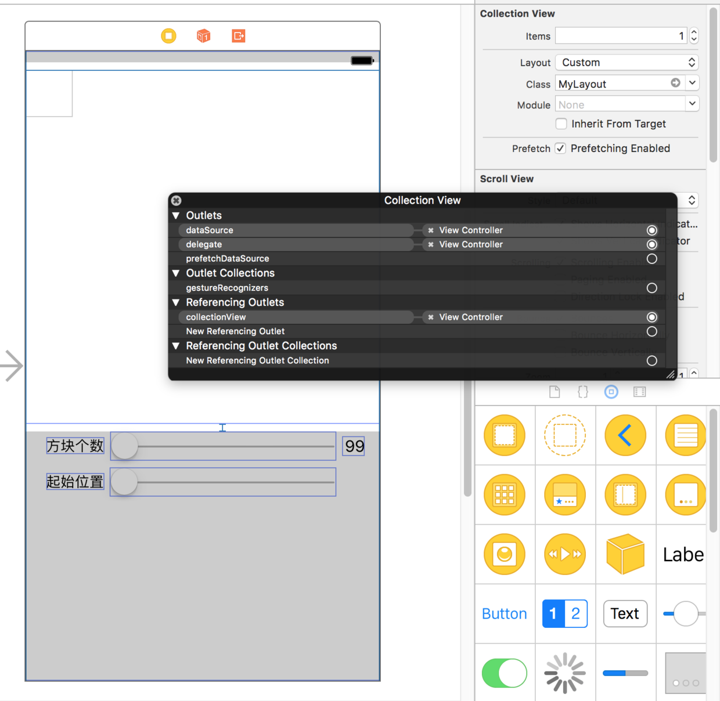Click the 起始位置 slider thumb
This screenshot has width=720, height=701.
tap(124, 482)
